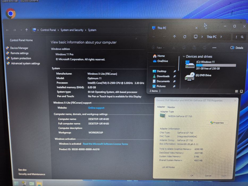Refresh the This PC view
Viewport: 248px width, 186px height.
184,37
